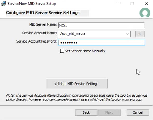Click the disabled maximize window button

tap(132, 4)
